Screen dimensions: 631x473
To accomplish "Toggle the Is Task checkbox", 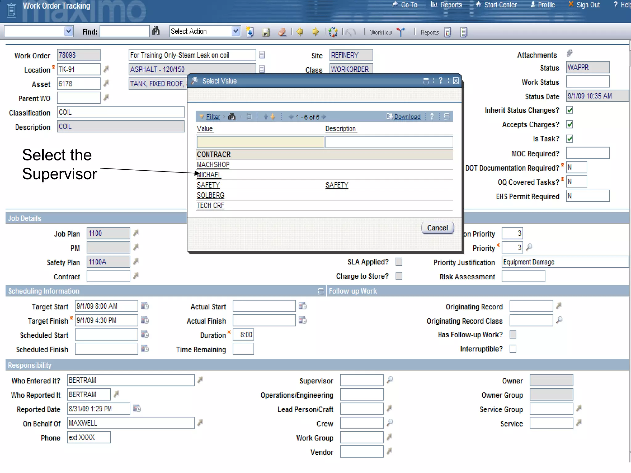I will (569, 139).
